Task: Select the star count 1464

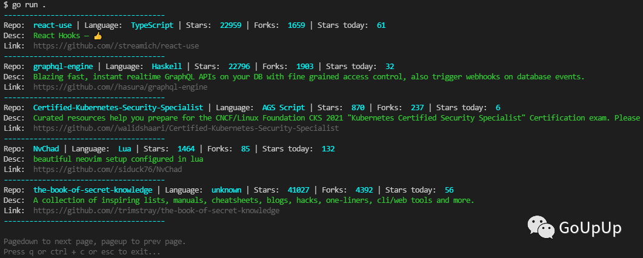Action: pyautogui.click(x=186, y=148)
